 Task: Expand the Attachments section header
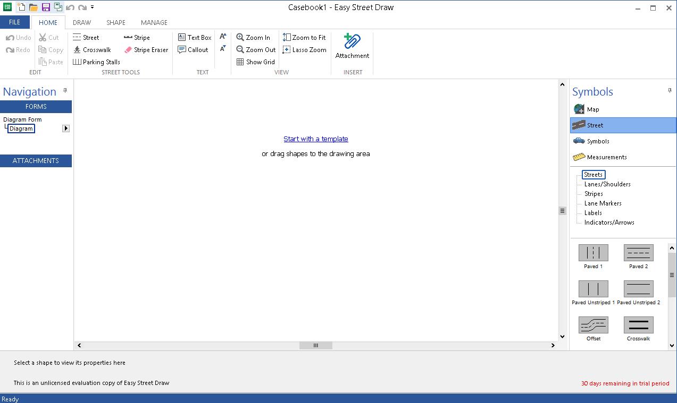pos(36,161)
